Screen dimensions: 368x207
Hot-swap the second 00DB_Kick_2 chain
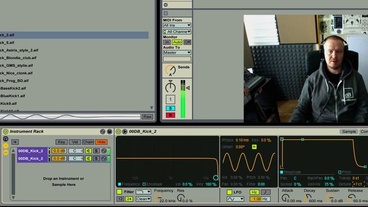point(103,159)
